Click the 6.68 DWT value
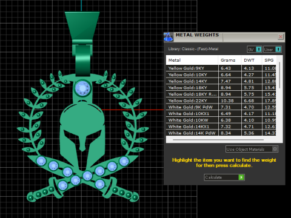The image size is (291, 218). [249, 101]
